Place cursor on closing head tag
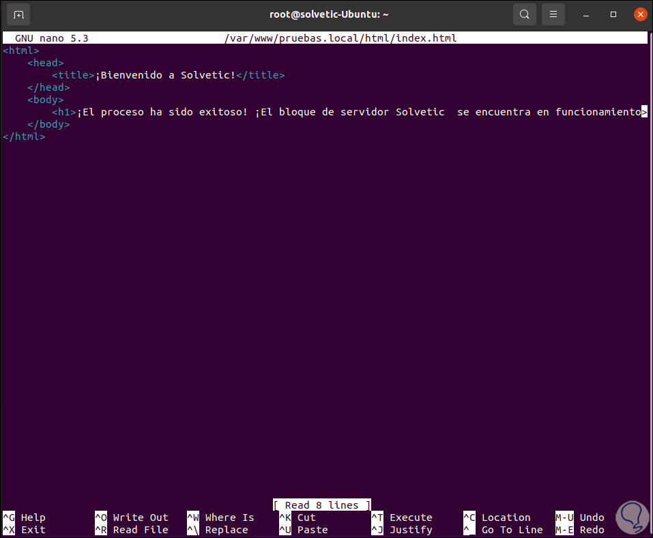The image size is (653, 538). [x=48, y=87]
